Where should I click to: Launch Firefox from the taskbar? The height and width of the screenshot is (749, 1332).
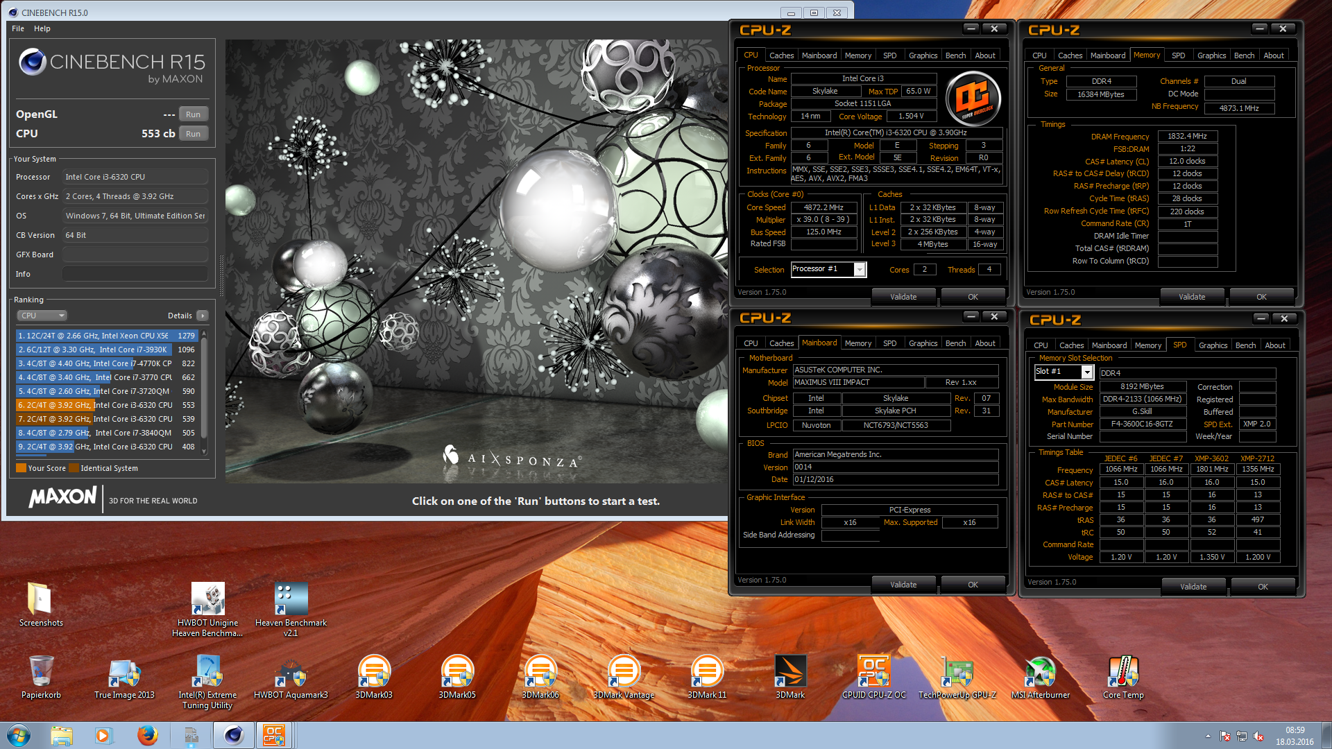point(147,735)
